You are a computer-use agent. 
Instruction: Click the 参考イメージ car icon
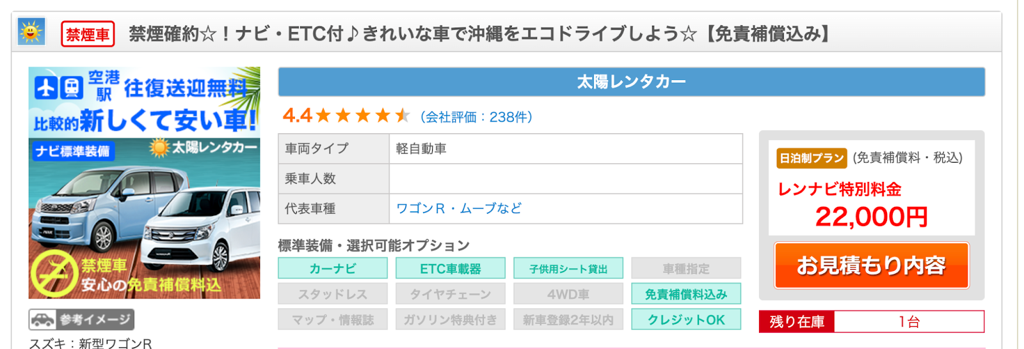[x=44, y=320]
